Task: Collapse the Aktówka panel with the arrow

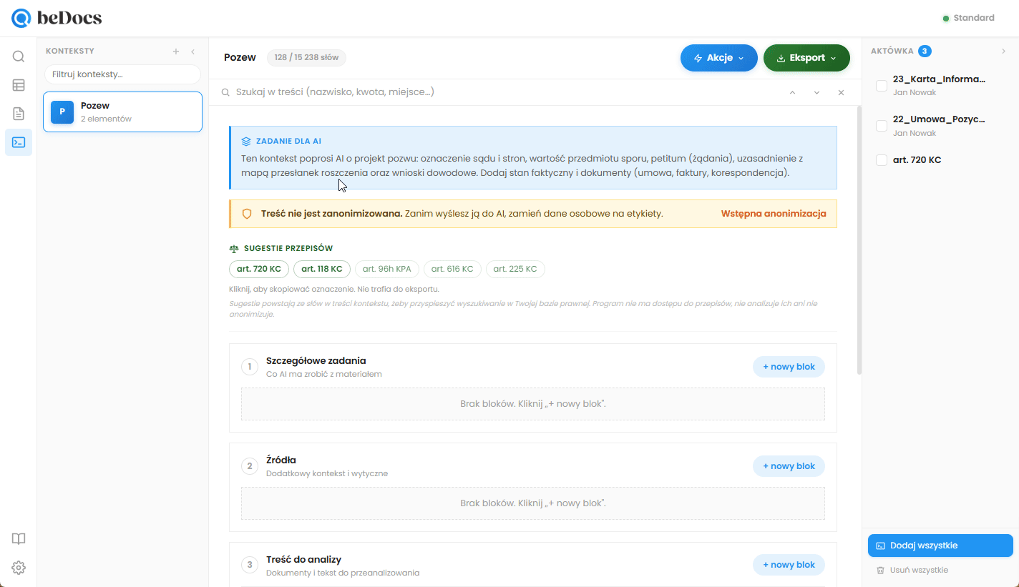Action: [1003, 51]
